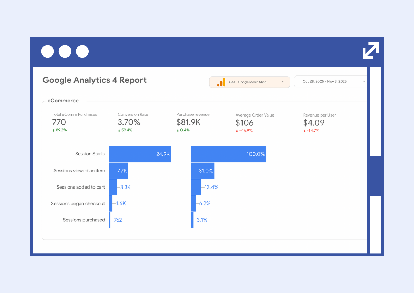Screen dimensions: 414x293
Task: Select the eCommerce section header
Action: (63, 101)
